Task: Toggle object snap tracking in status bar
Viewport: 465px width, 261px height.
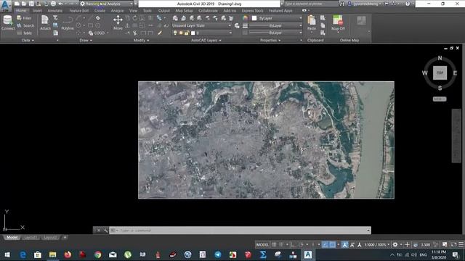Action: point(325,245)
